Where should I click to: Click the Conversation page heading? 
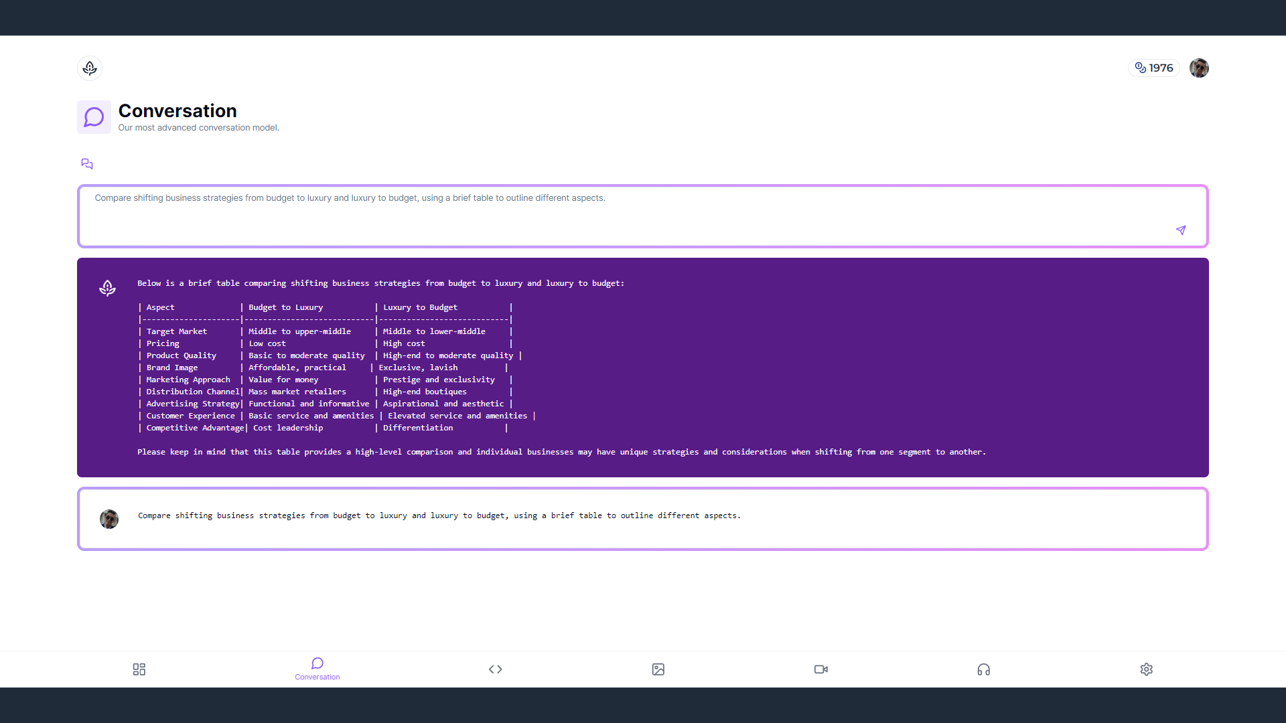point(177,110)
